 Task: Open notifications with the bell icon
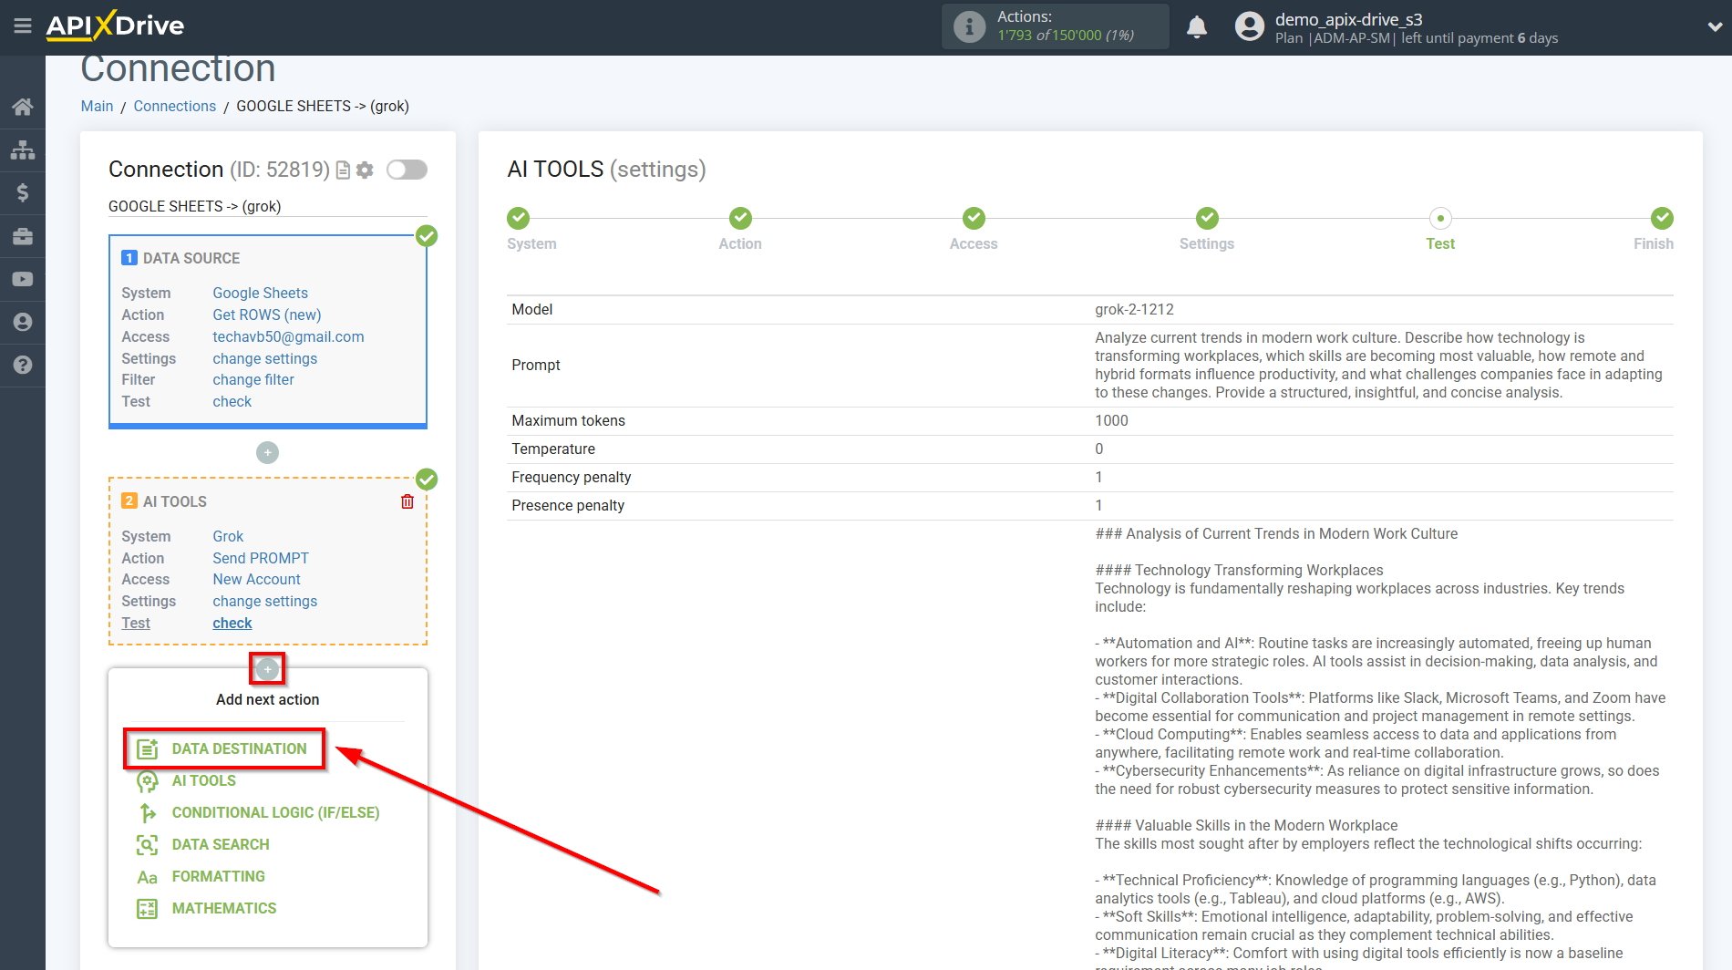1197,26
